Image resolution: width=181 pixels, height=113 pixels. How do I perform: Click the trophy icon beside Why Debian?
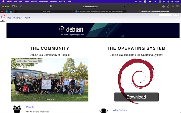click(104, 110)
